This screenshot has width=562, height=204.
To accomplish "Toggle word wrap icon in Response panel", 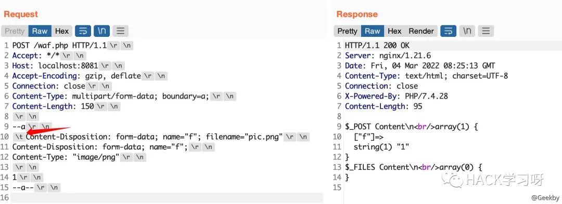I will (448, 31).
